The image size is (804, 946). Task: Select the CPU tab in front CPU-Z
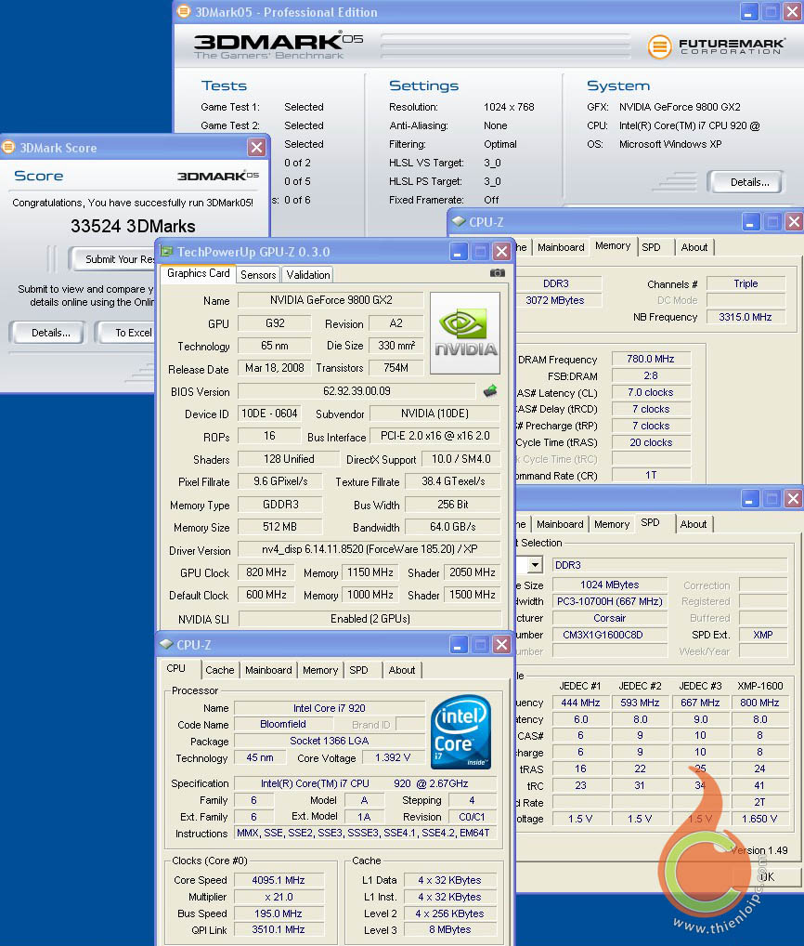[176, 668]
